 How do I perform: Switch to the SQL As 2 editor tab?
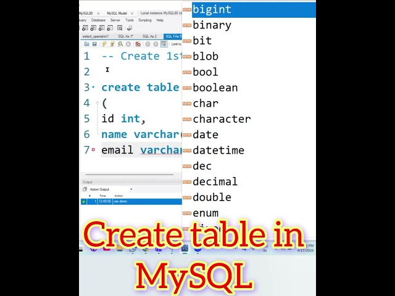(149, 36)
